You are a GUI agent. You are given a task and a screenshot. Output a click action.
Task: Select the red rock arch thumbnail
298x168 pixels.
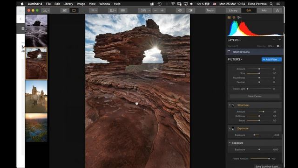pos(36,63)
